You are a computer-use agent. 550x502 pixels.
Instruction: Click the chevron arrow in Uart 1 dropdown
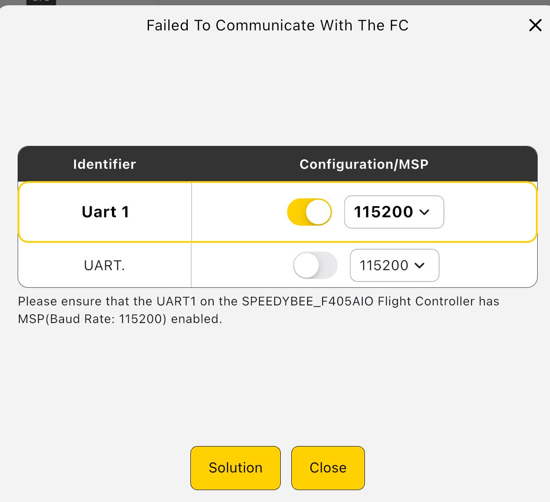pyautogui.click(x=424, y=212)
